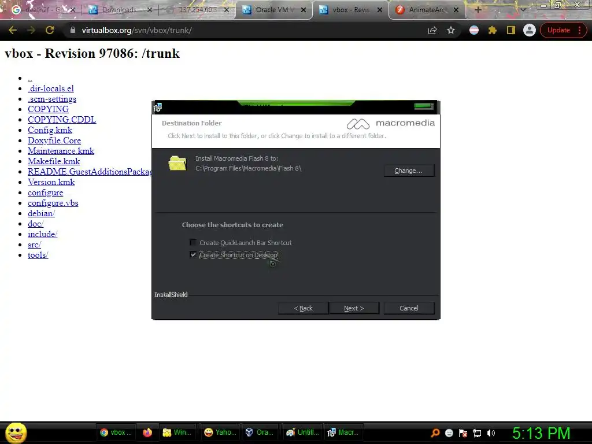Open the Version.kmk link
Screen dimensions: 592x444
[x=51, y=182]
